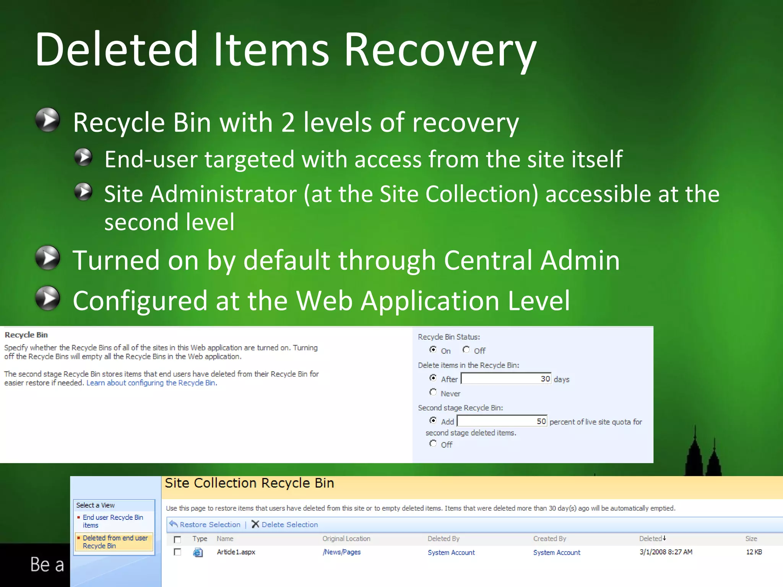This screenshot has width=783, height=587.
Task: Click System Account under Deleted By
Action: [451, 553]
